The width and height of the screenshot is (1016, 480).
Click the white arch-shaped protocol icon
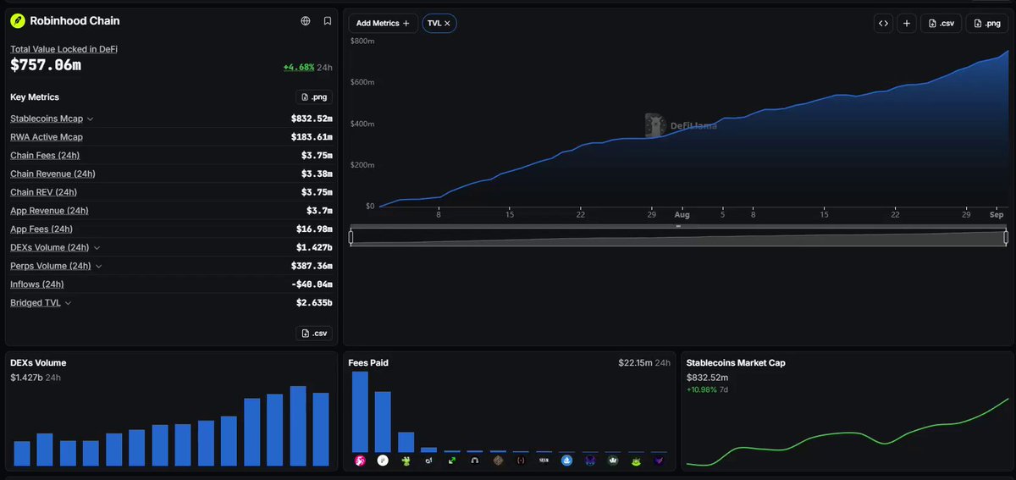pyautogui.click(x=475, y=461)
